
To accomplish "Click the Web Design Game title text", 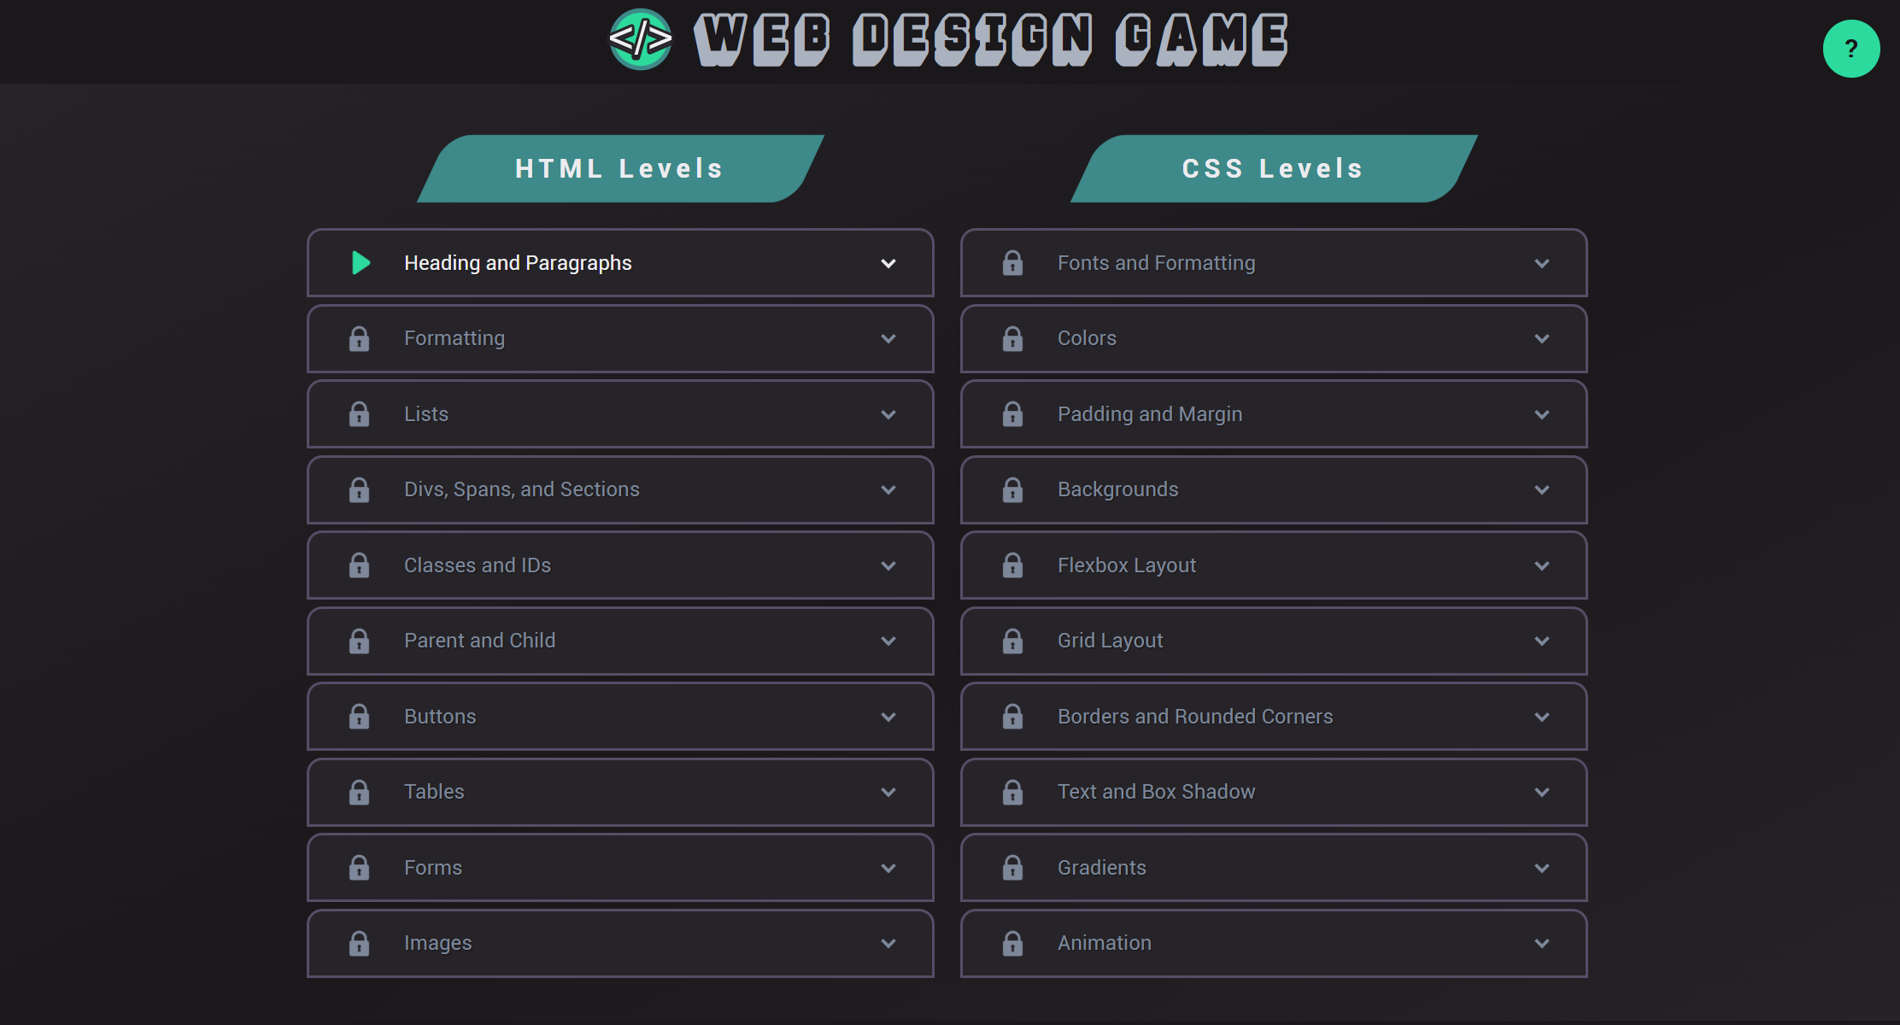I will coord(991,39).
